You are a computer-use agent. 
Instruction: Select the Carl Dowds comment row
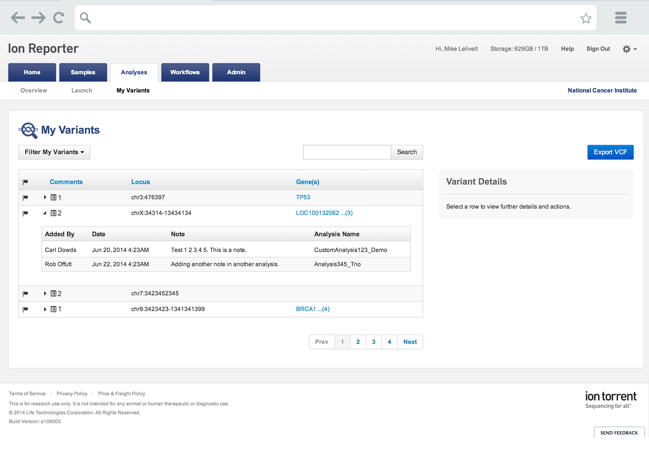pos(226,250)
